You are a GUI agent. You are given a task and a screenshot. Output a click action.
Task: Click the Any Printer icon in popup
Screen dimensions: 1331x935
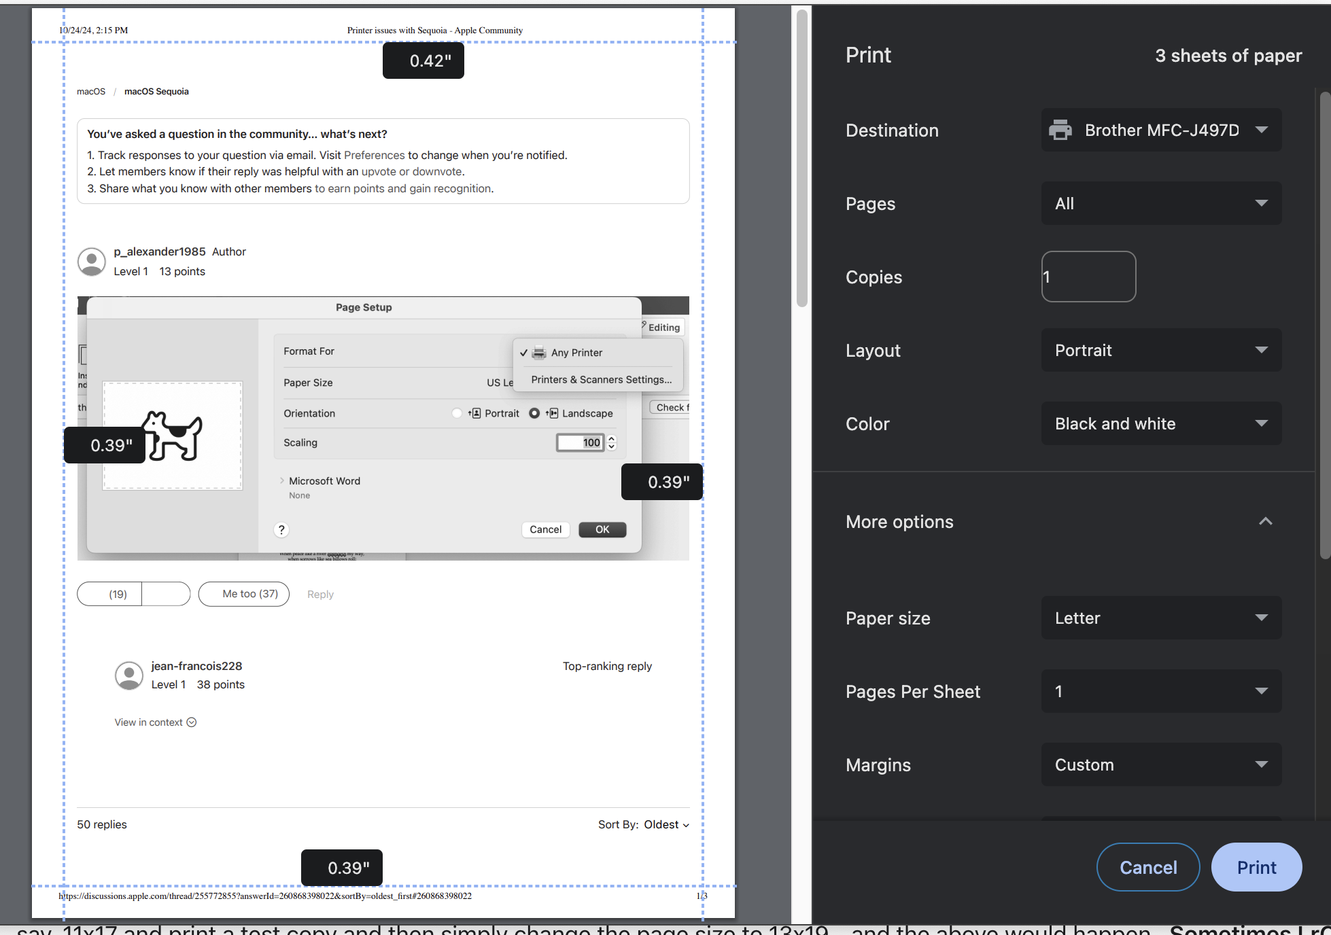pyautogui.click(x=539, y=353)
